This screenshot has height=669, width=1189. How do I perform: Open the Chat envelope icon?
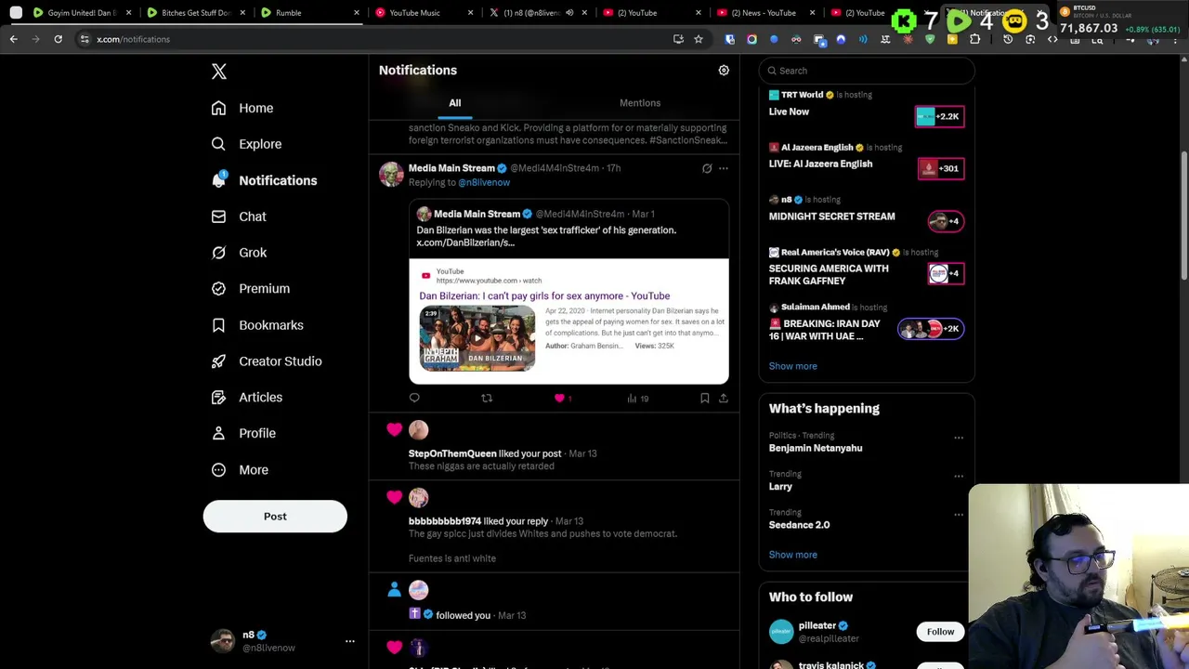click(218, 216)
